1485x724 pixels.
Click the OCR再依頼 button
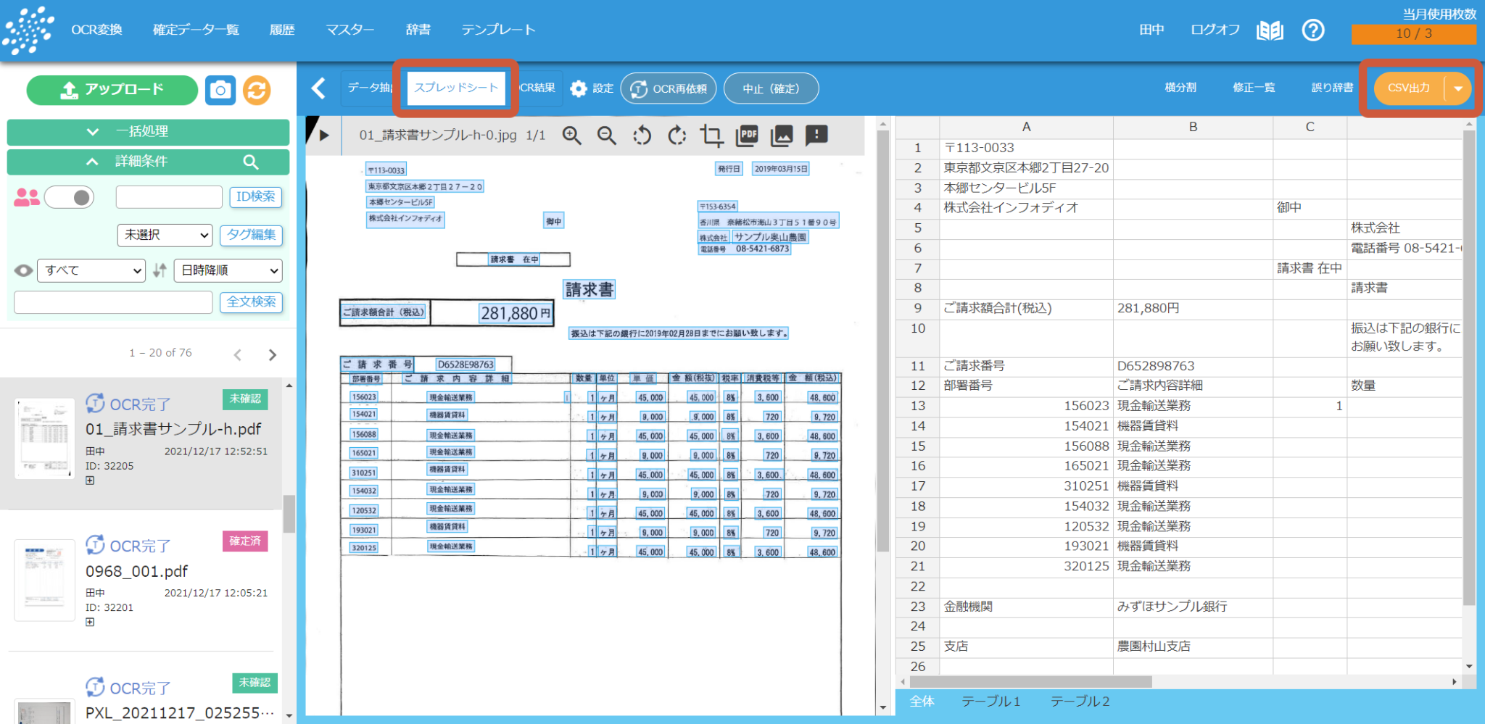click(x=669, y=88)
